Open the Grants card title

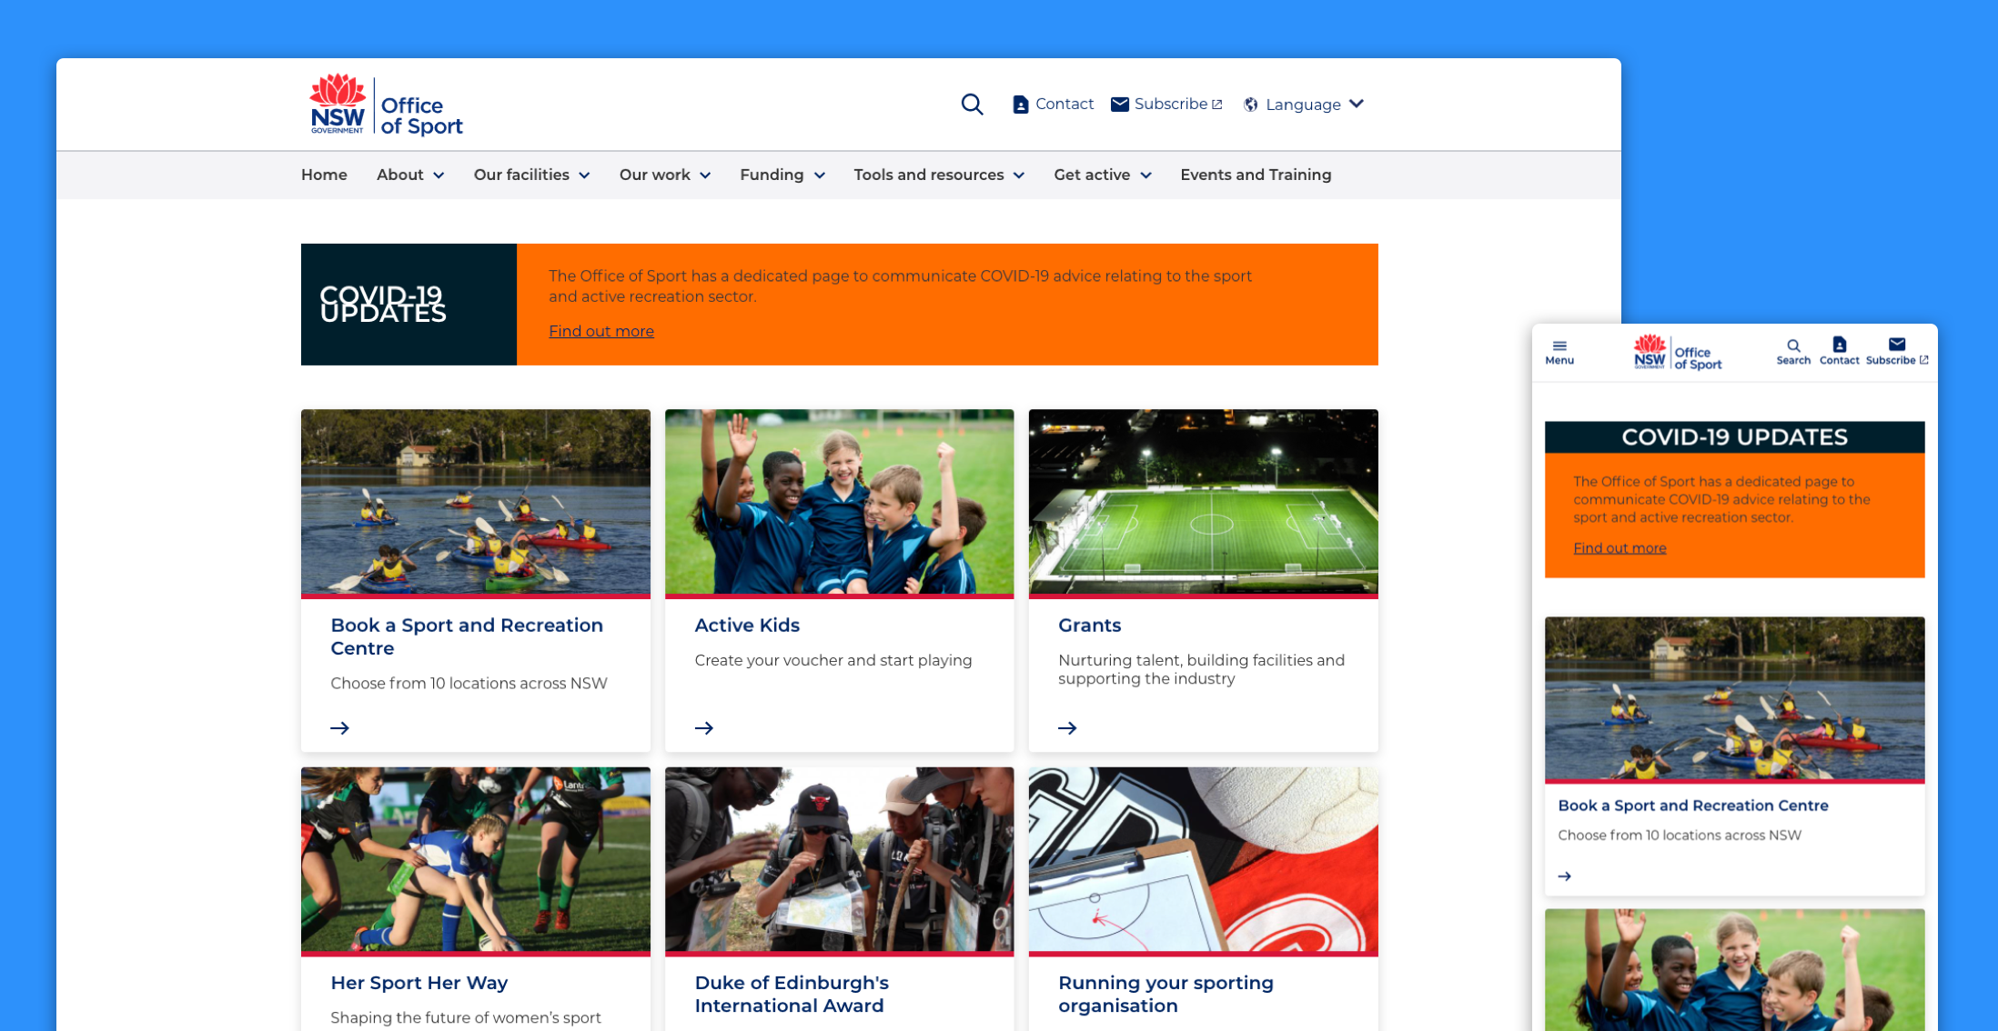coord(1089,626)
